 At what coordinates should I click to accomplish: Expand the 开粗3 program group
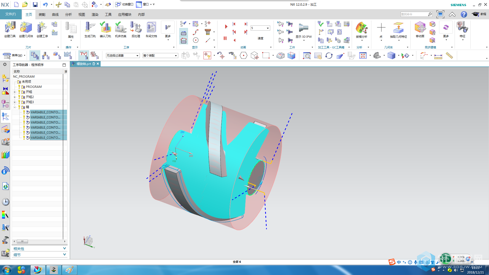[15, 102]
